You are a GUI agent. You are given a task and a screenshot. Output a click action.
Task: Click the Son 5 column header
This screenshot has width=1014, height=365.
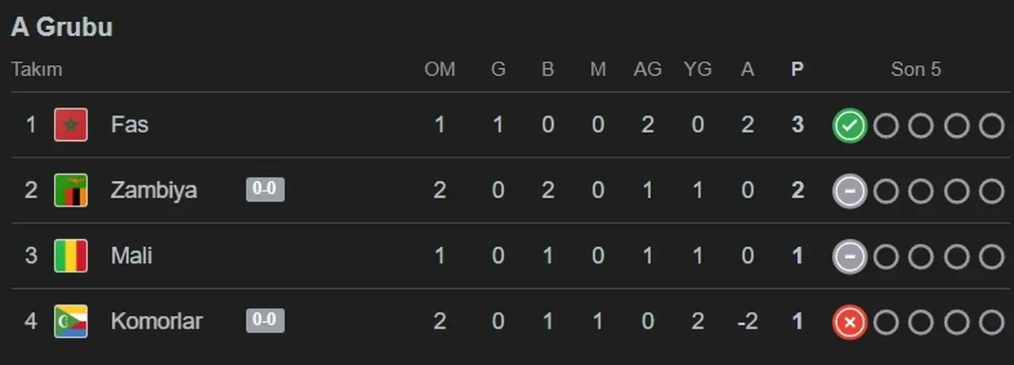coord(916,70)
